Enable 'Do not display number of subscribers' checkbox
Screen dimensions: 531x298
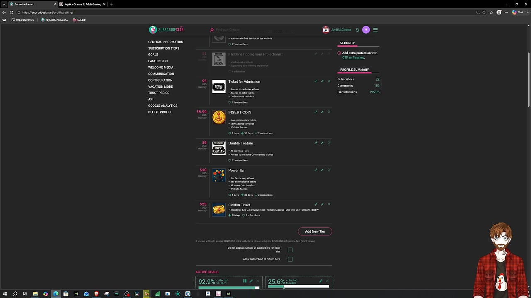pyautogui.click(x=290, y=250)
